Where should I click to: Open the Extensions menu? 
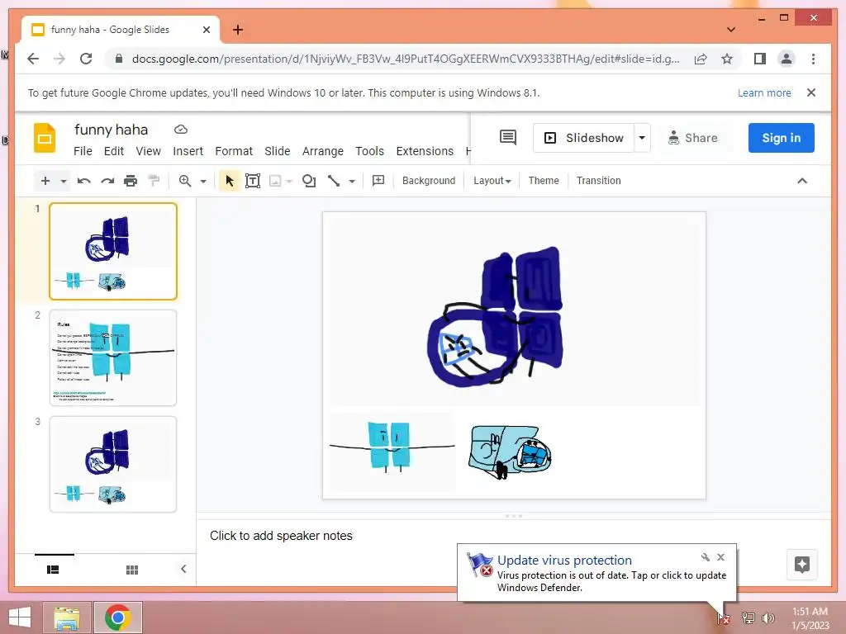click(x=425, y=151)
